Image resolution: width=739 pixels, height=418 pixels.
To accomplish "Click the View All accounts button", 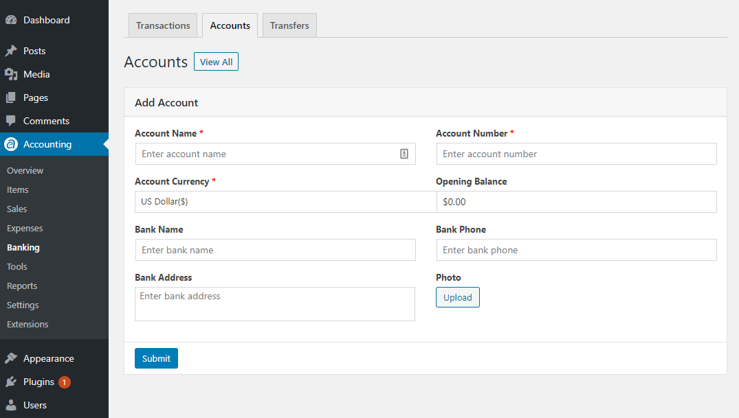I will pos(217,62).
